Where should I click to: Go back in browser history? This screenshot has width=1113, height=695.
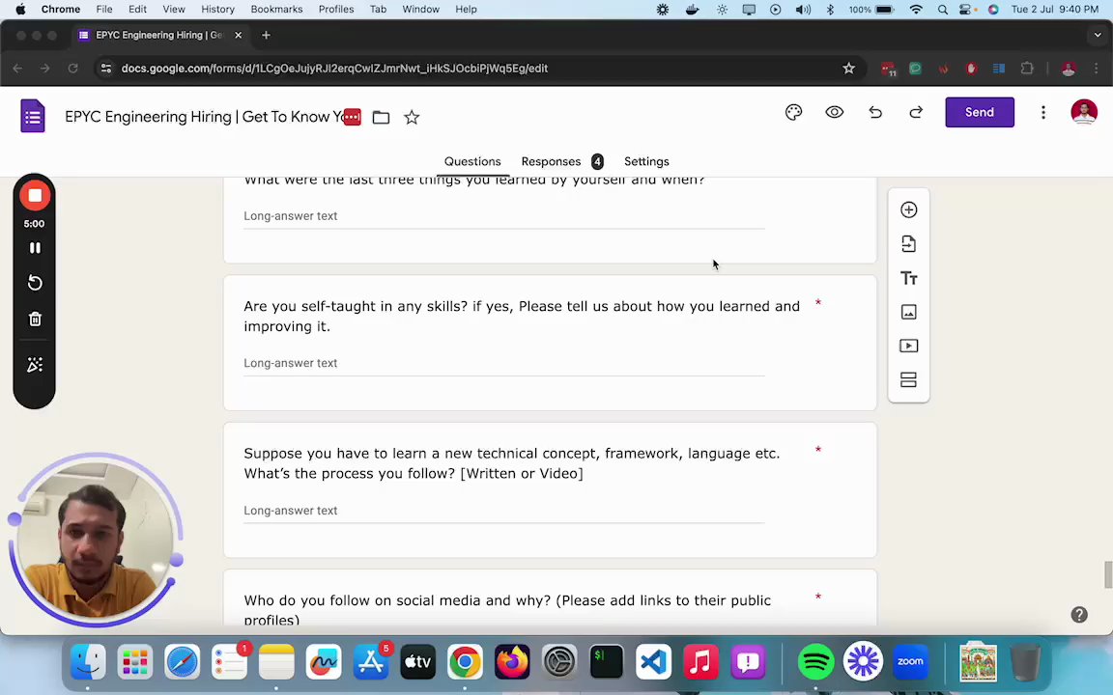17,69
